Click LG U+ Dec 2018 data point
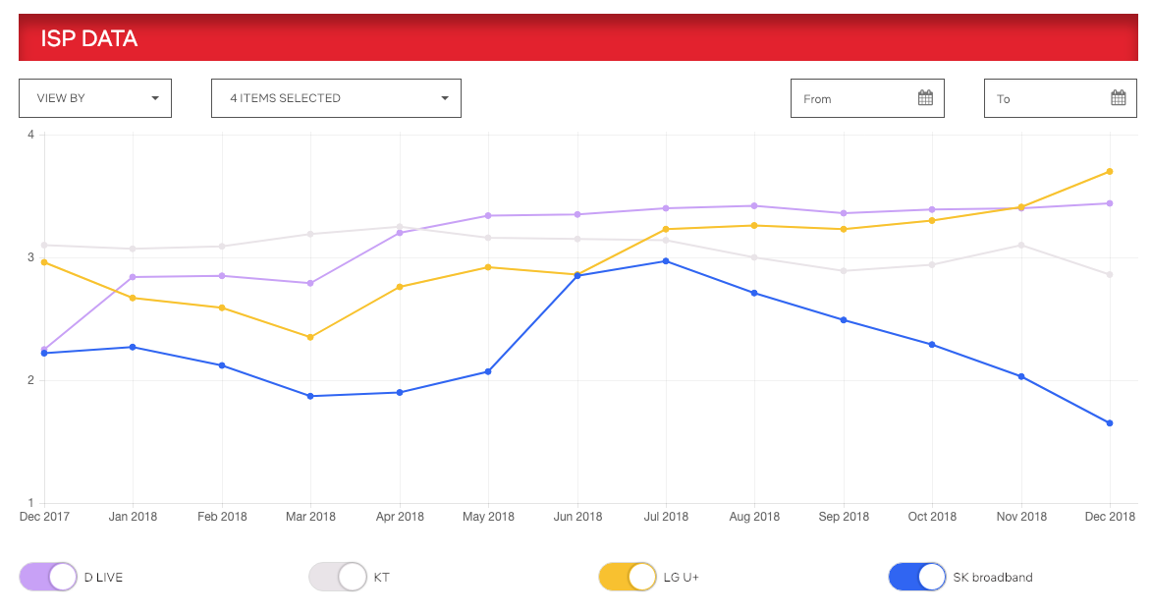The width and height of the screenshot is (1151, 614). tap(1110, 171)
